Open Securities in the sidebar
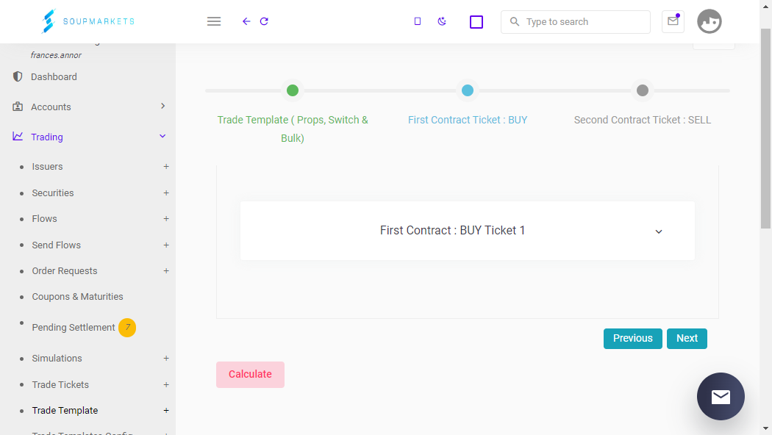Image resolution: width=772 pixels, height=435 pixels. coord(53,193)
